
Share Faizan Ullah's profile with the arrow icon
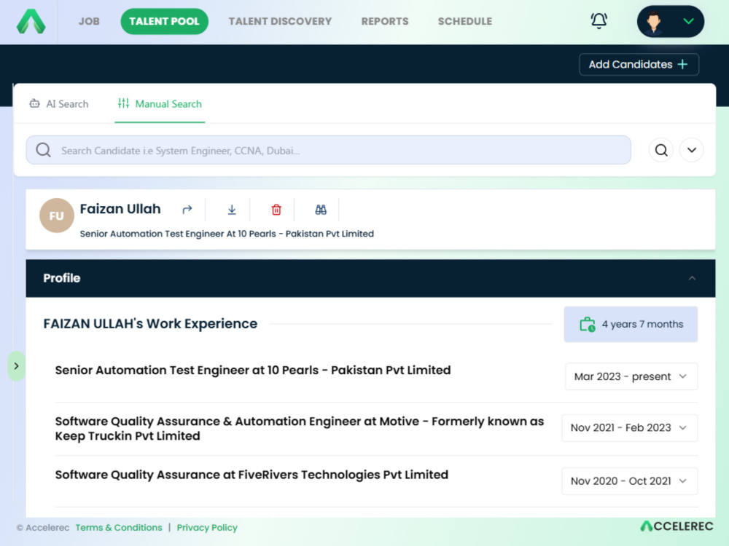pyautogui.click(x=187, y=210)
